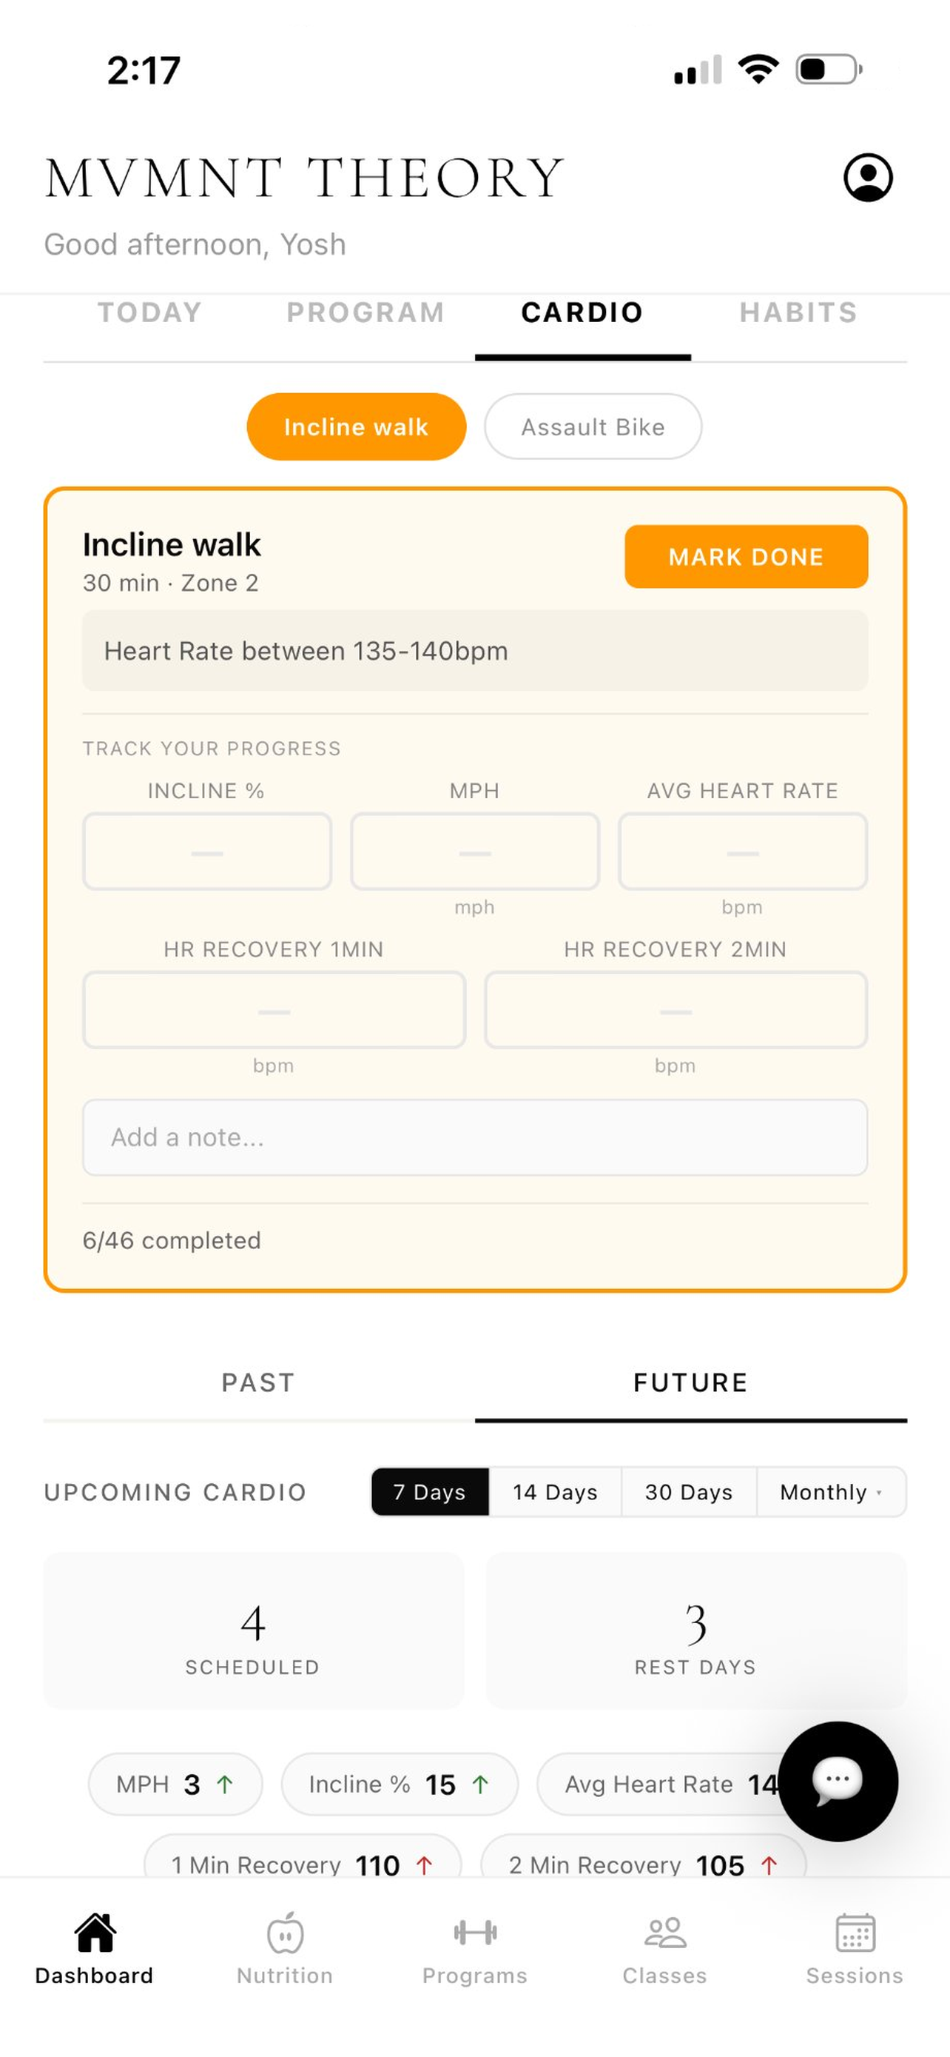950x2057 pixels.
Task: Focus the HR RECOVERY 2MIN input box
Action: pos(676,1009)
